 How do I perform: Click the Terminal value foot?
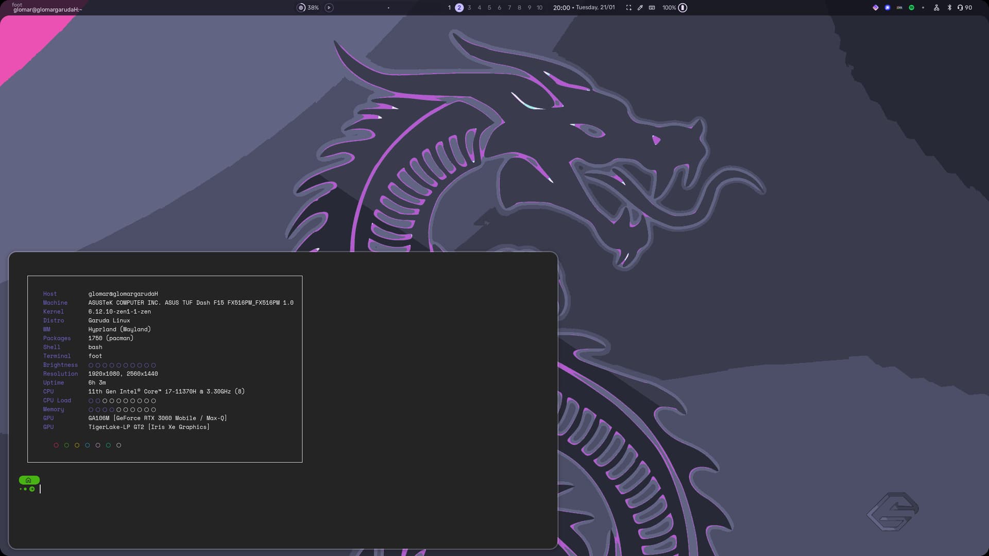coord(95,356)
